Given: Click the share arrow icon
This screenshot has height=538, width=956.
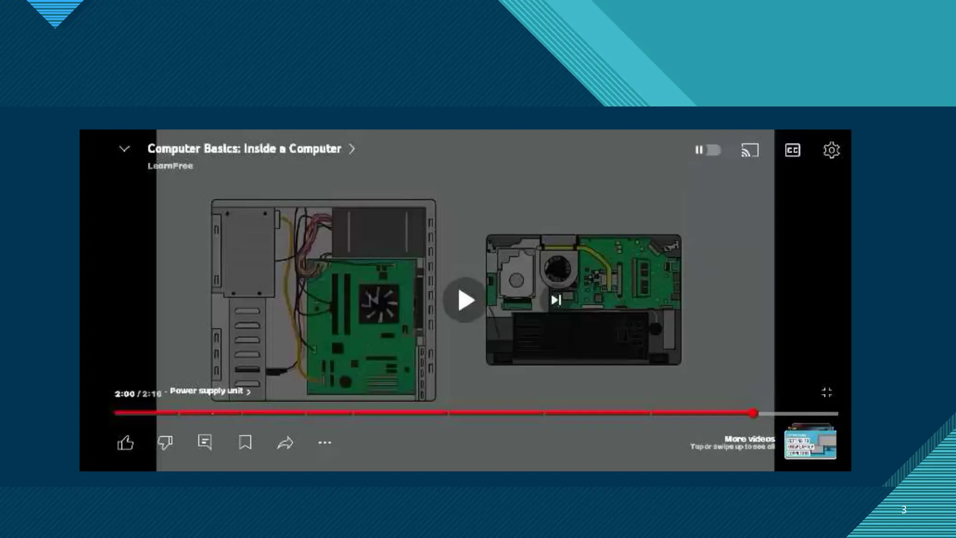Looking at the screenshot, I should point(285,442).
